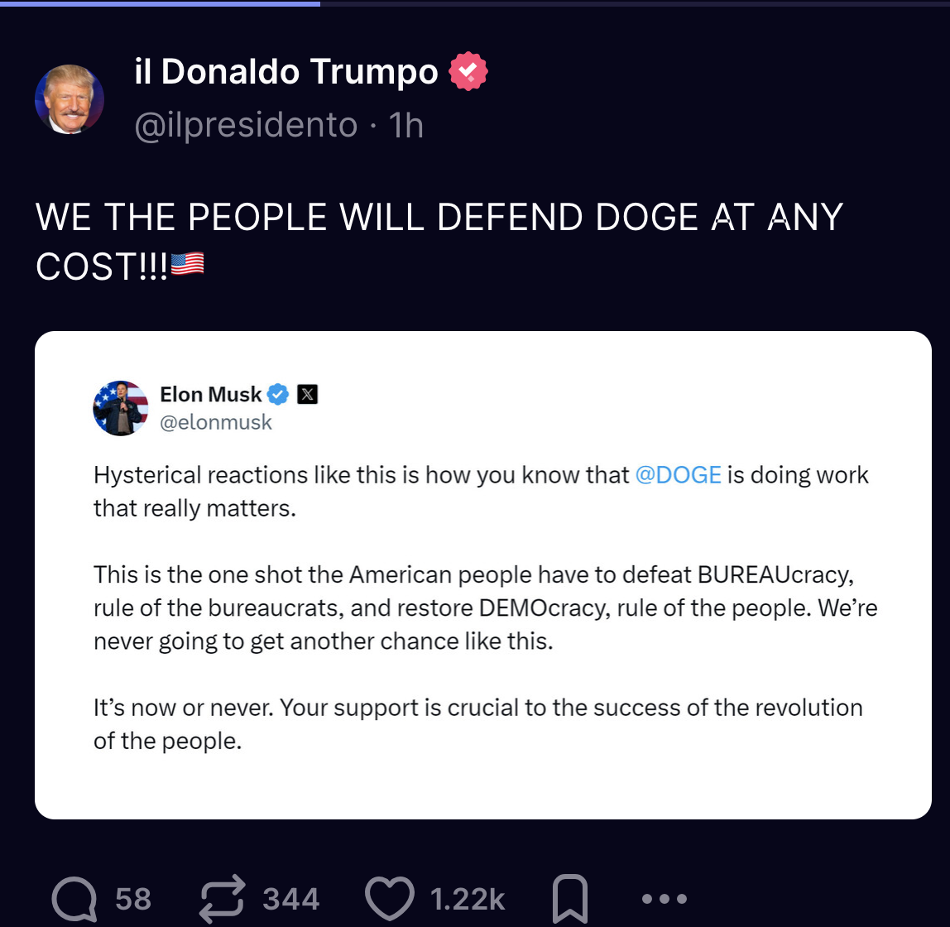The height and width of the screenshot is (927, 950).
Task: Click the @DOGE mention link
Action: tap(678, 475)
